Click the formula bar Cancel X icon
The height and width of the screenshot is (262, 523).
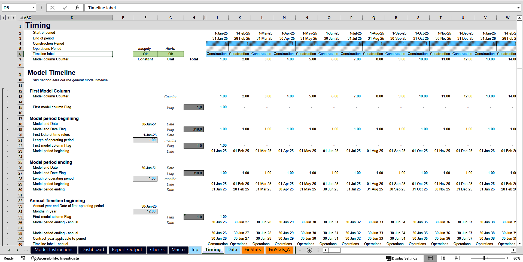click(x=52, y=8)
